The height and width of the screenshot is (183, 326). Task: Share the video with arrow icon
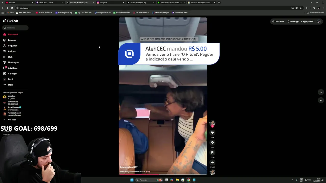point(212,162)
